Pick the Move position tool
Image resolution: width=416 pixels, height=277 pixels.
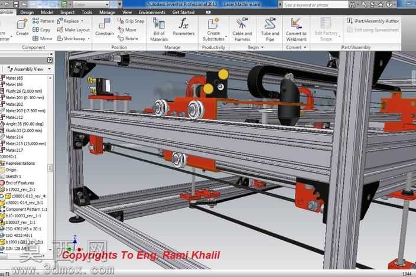[x=127, y=30]
